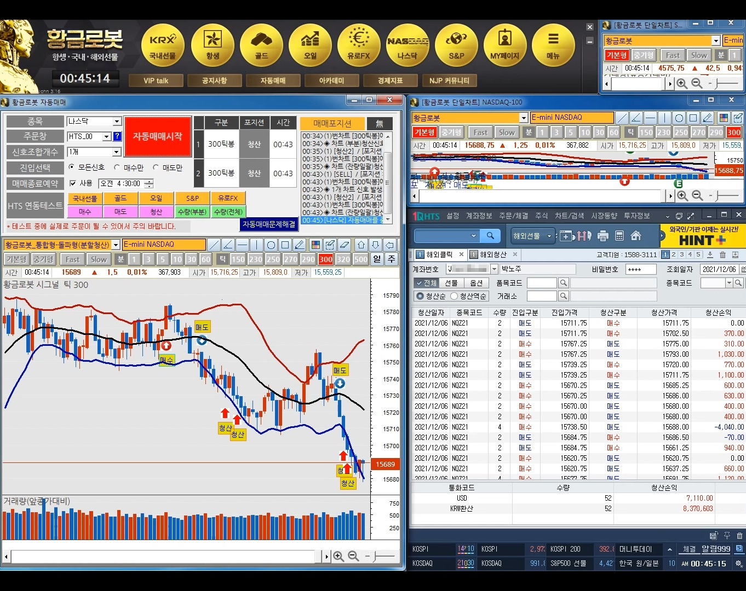This screenshot has height=591, width=746.
Task: Open 설정 menu in 1QHTS
Action: 453,216
